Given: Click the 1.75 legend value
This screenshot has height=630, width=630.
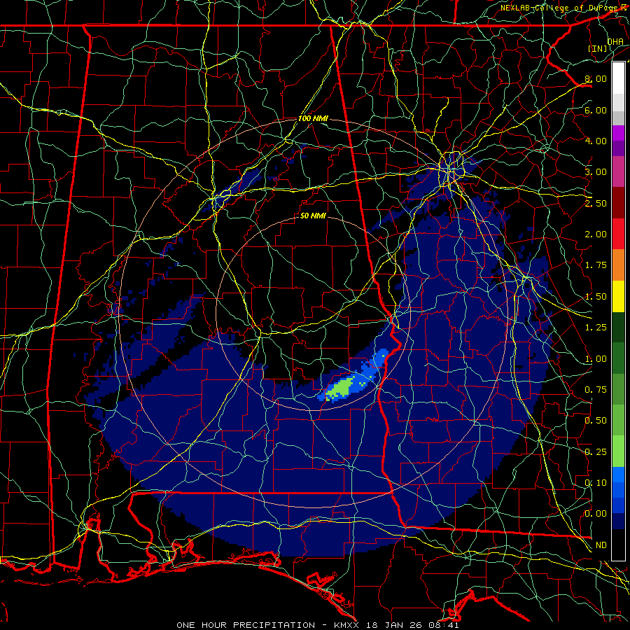Looking at the screenshot, I should pyautogui.click(x=596, y=265).
